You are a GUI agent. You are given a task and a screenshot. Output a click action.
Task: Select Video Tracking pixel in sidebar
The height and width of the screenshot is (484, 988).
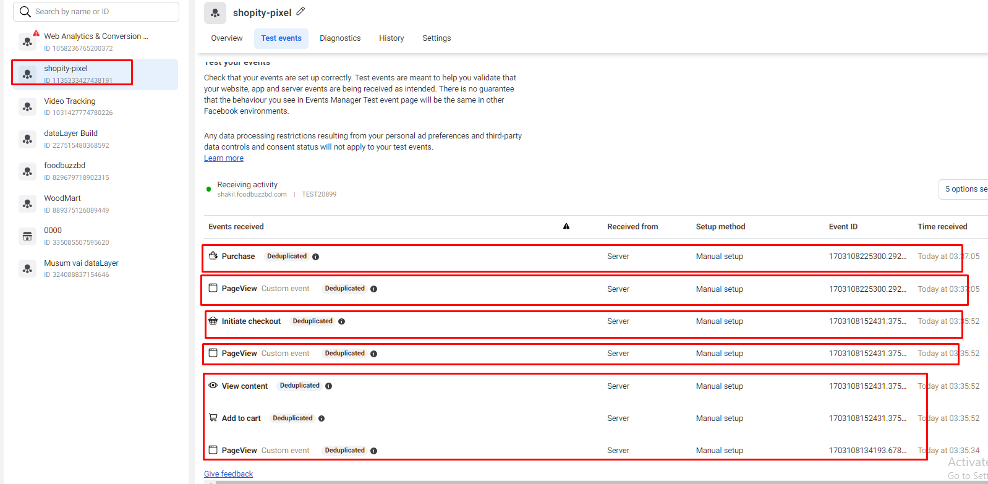tap(69, 101)
